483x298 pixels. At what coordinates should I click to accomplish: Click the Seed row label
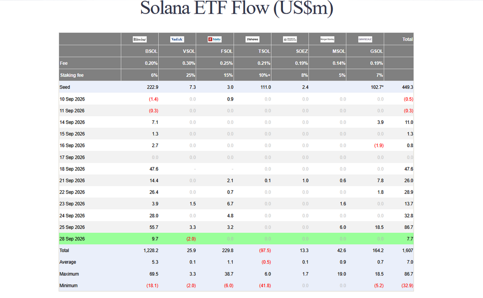(65, 87)
